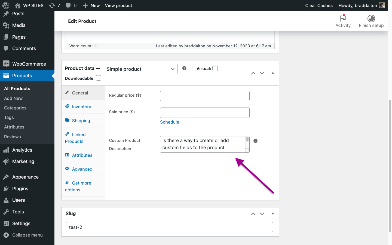
Task: Switch to the Inventory tab
Action: tap(81, 107)
